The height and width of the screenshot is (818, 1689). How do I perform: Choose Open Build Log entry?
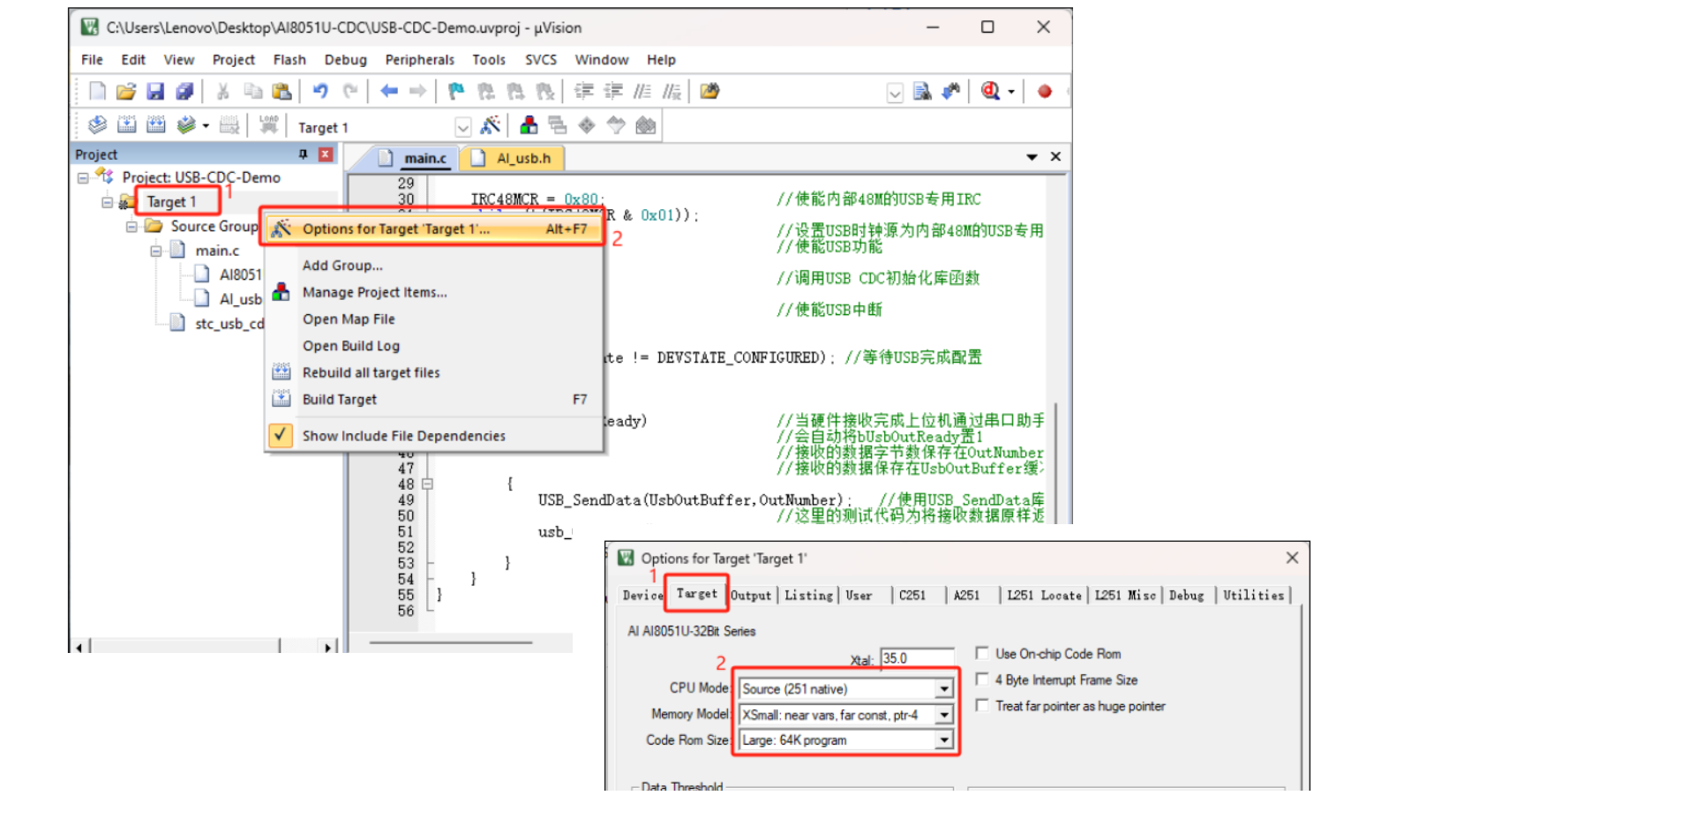351,346
